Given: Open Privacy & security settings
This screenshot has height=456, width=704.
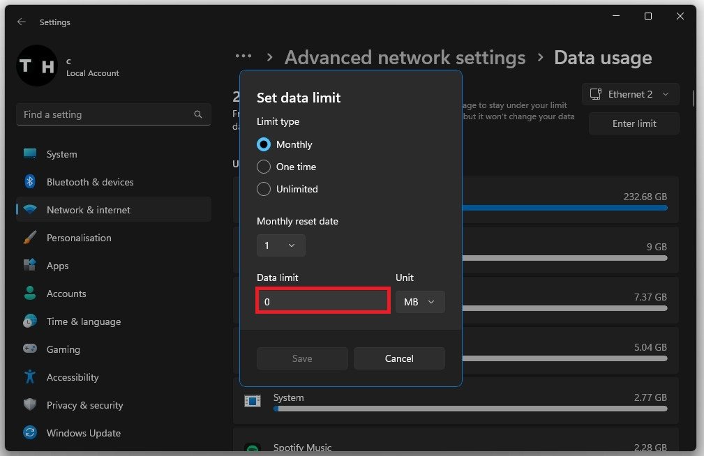Looking at the screenshot, I should [x=84, y=405].
